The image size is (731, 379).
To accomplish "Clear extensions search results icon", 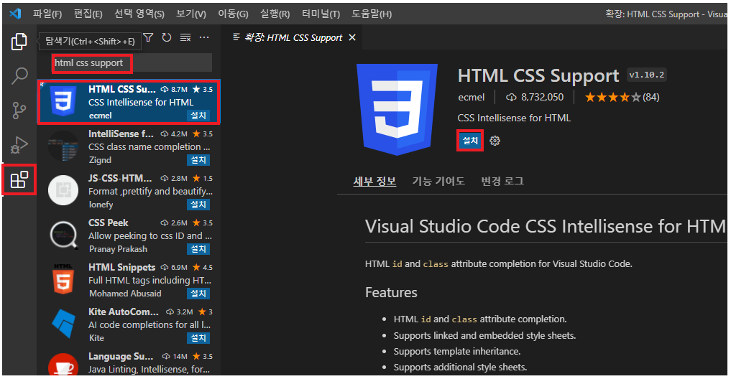I will [x=185, y=38].
